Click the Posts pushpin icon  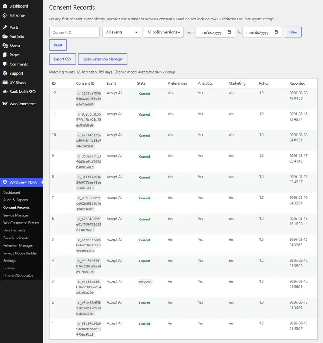pyautogui.click(x=5, y=27)
